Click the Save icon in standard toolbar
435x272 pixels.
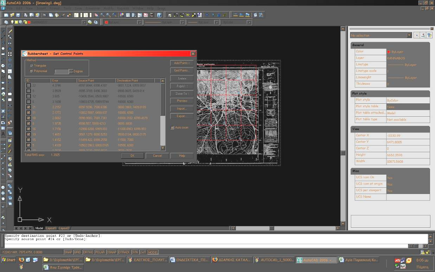coord(18,15)
